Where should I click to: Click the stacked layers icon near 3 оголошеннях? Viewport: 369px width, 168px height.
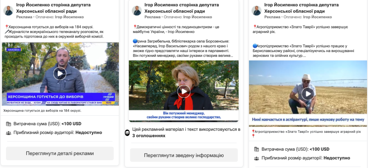coord(127,133)
